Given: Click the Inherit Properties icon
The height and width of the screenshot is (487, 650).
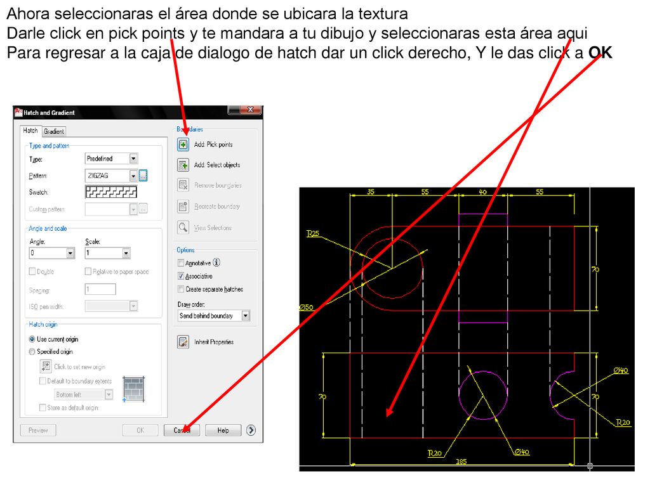Looking at the screenshot, I should (x=183, y=342).
